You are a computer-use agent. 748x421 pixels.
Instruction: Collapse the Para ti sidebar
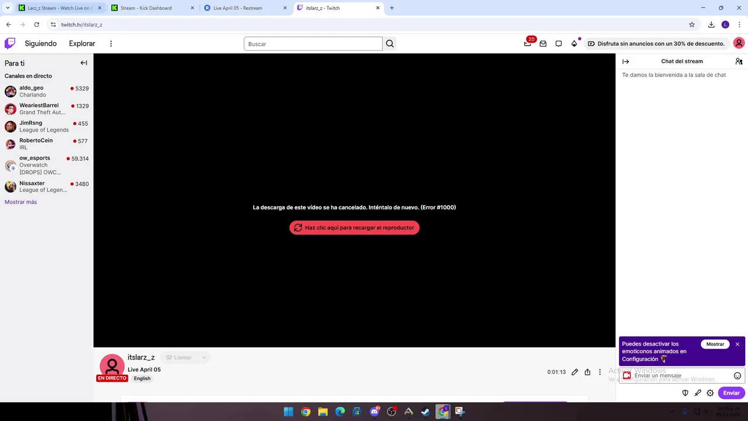click(84, 63)
